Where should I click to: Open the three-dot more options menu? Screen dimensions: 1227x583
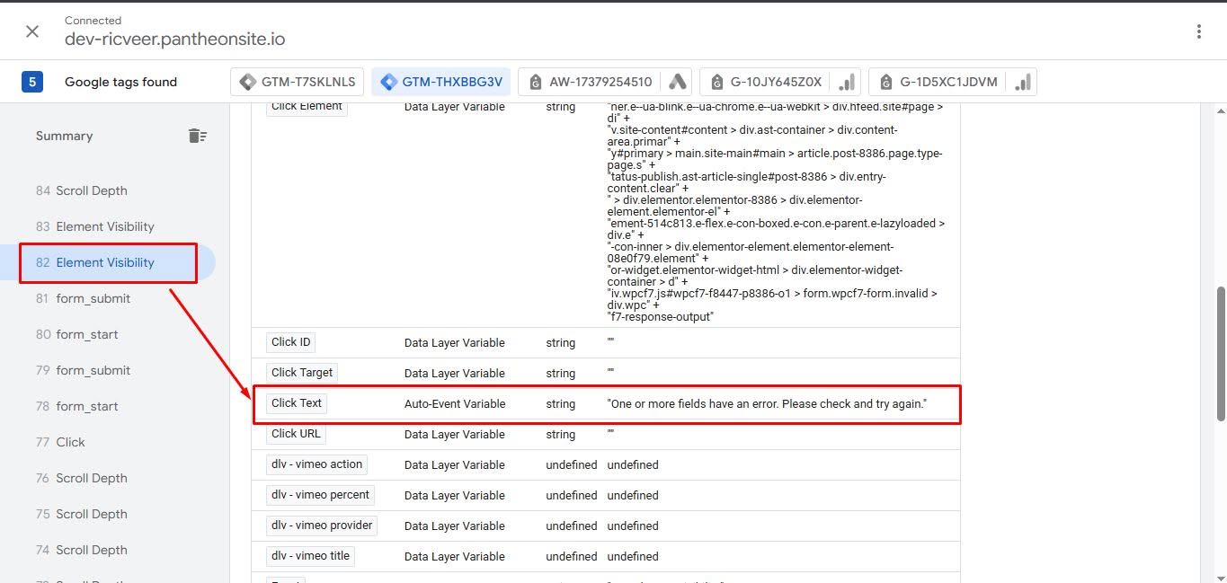pos(1199,31)
